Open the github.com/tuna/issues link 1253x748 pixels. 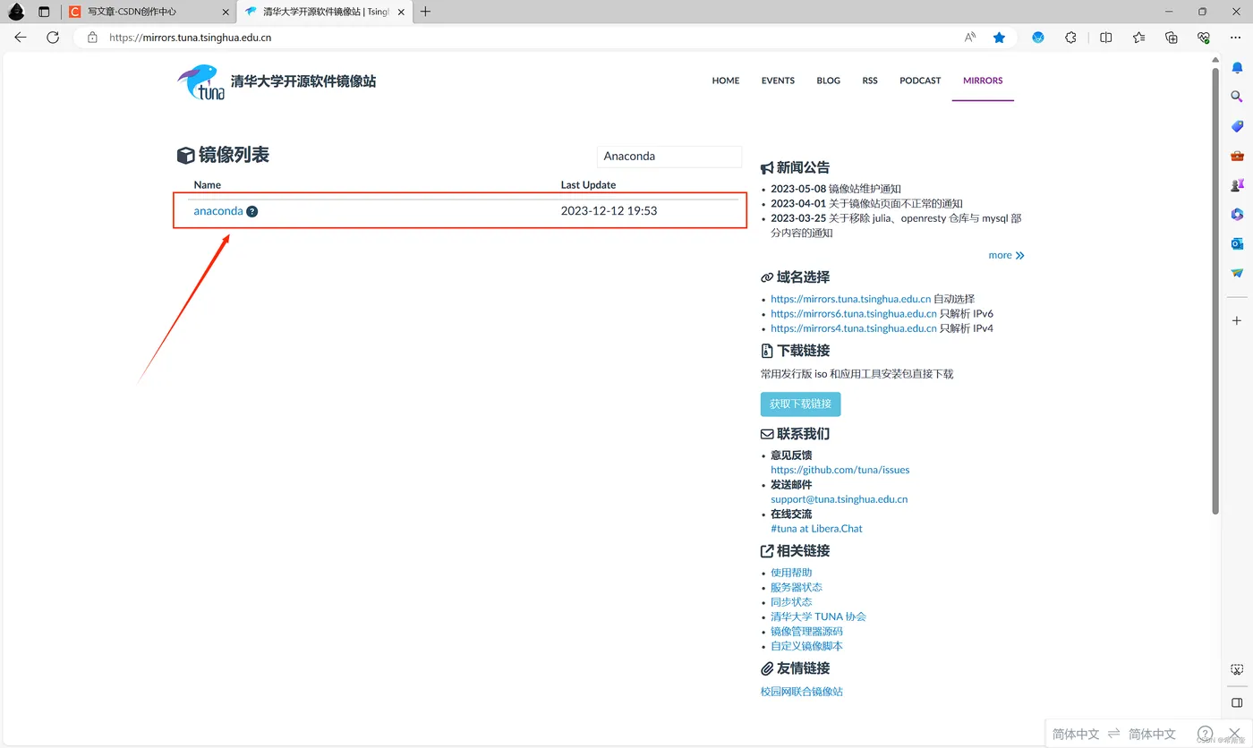click(x=840, y=470)
